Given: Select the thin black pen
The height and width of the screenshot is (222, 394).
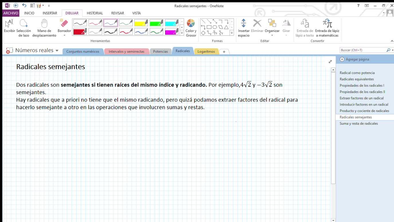Looking at the screenshot, I should [80, 23].
